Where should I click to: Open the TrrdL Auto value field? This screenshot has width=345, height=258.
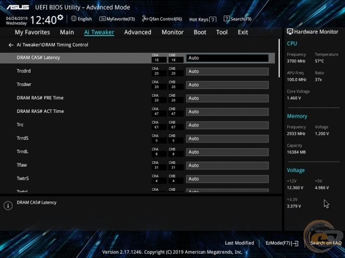pyautogui.click(x=227, y=152)
